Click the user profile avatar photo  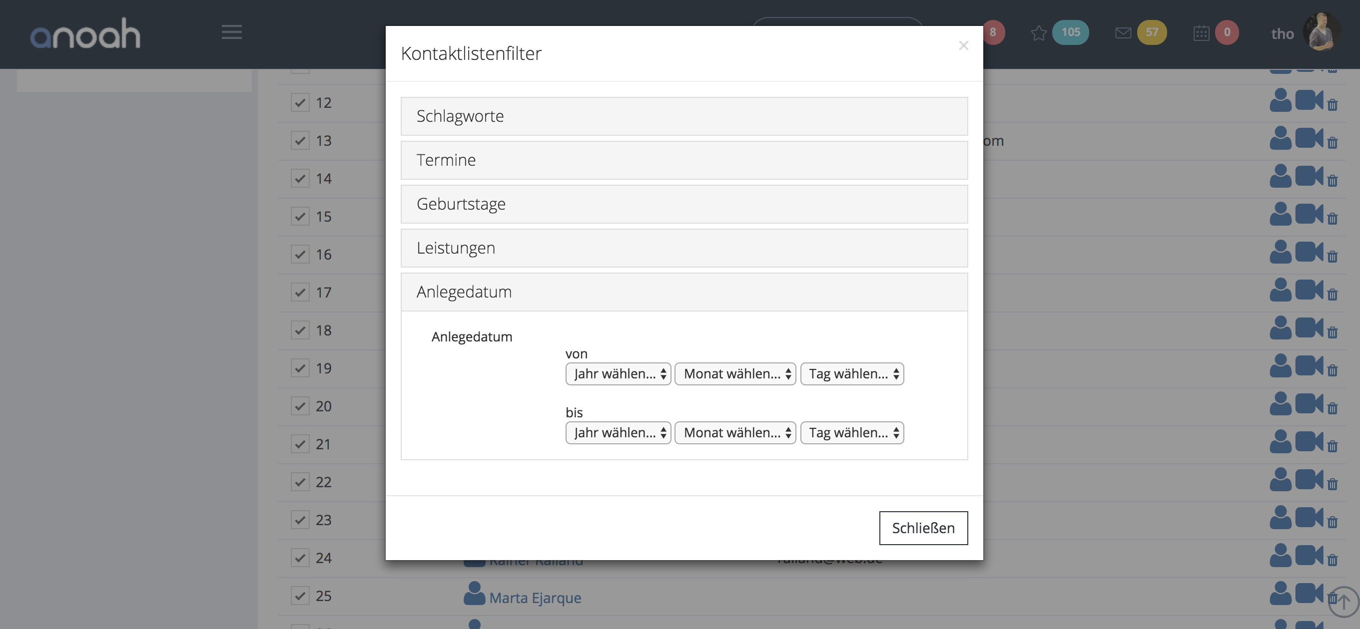pos(1322,33)
